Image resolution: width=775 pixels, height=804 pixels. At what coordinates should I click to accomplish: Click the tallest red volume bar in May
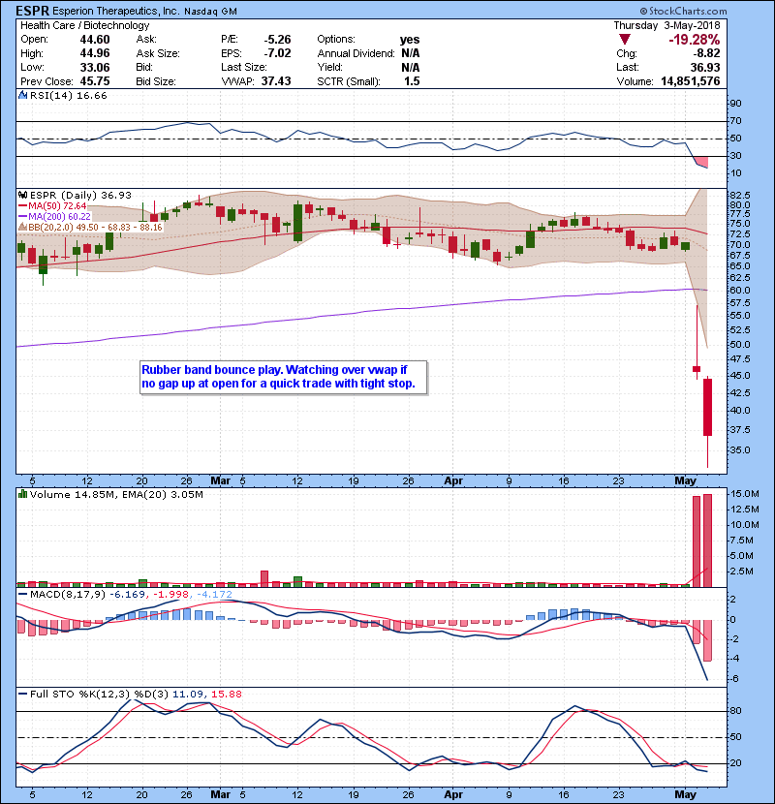click(708, 540)
